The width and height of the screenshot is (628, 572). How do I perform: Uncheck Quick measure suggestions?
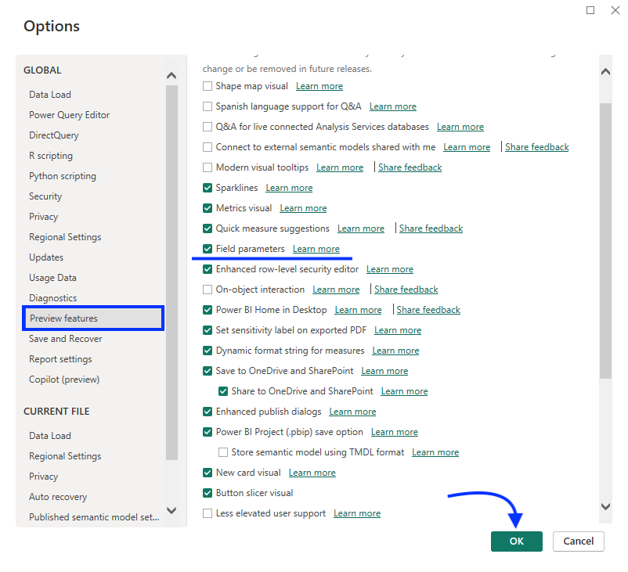[x=207, y=228]
